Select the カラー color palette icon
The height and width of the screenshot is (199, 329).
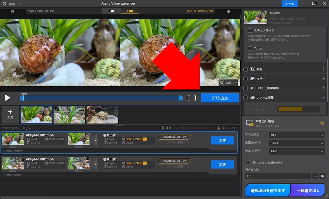pyautogui.click(x=253, y=79)
